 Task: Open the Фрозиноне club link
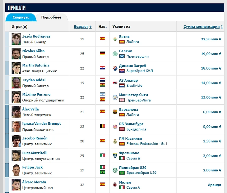pos(129,153)
